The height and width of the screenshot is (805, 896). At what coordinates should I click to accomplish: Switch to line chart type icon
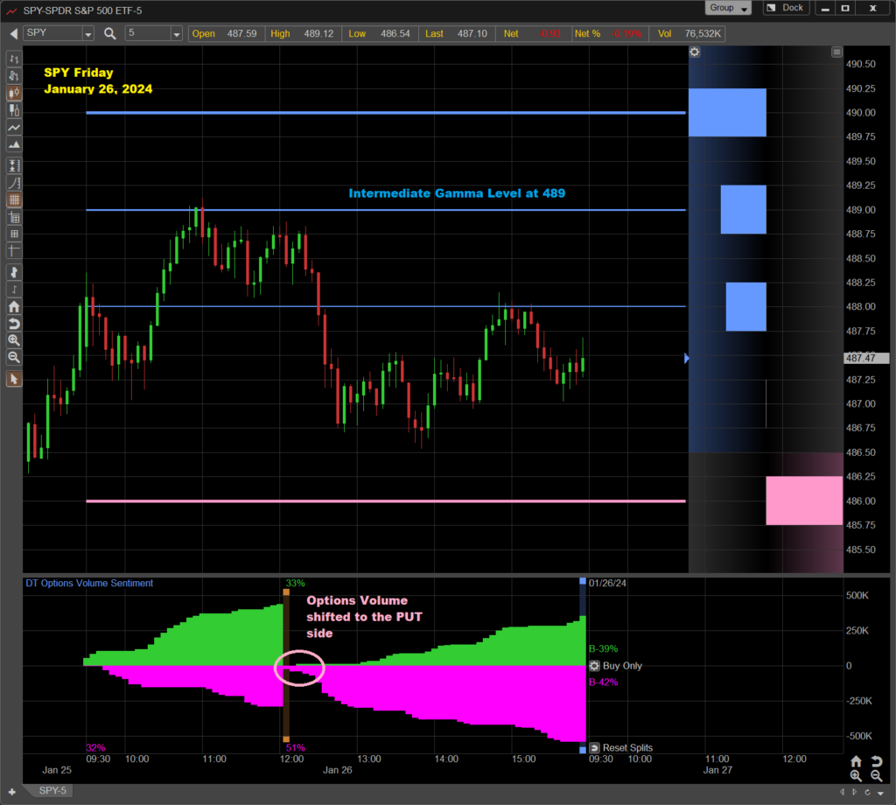click(x=14, y=128)
